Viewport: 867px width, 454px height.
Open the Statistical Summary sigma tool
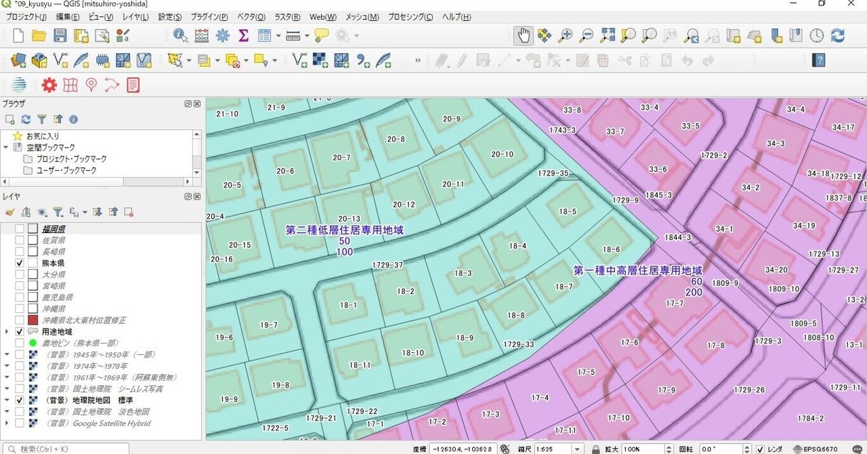[243, 36]
